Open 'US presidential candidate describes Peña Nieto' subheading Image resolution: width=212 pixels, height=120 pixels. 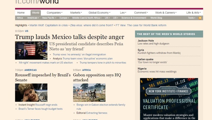click(86, 46)
